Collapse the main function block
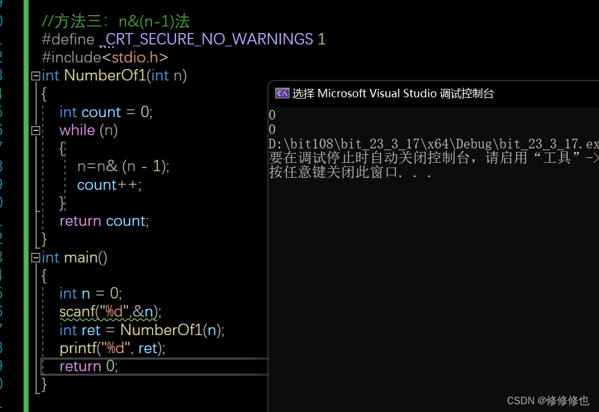The height and width of the screenshot is (412, 599). coord(35,258)
